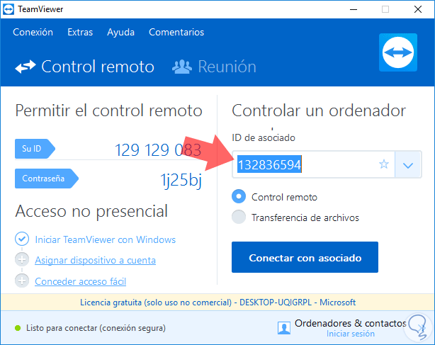This screenshot has height=345, width=435.
Task: Click Iniciar sesión under Ordenadores & contactos
Action: [351, 334]
